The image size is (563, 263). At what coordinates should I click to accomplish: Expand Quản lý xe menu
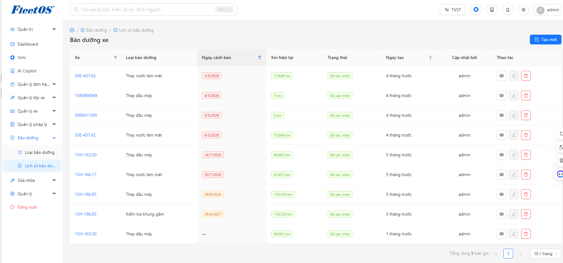pyautogui.click(x=33, y=111)
